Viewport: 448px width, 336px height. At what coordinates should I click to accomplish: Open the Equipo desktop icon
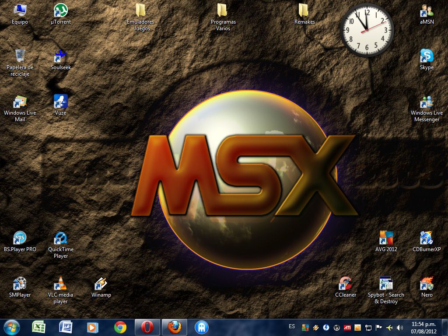[x=20, y=14]
